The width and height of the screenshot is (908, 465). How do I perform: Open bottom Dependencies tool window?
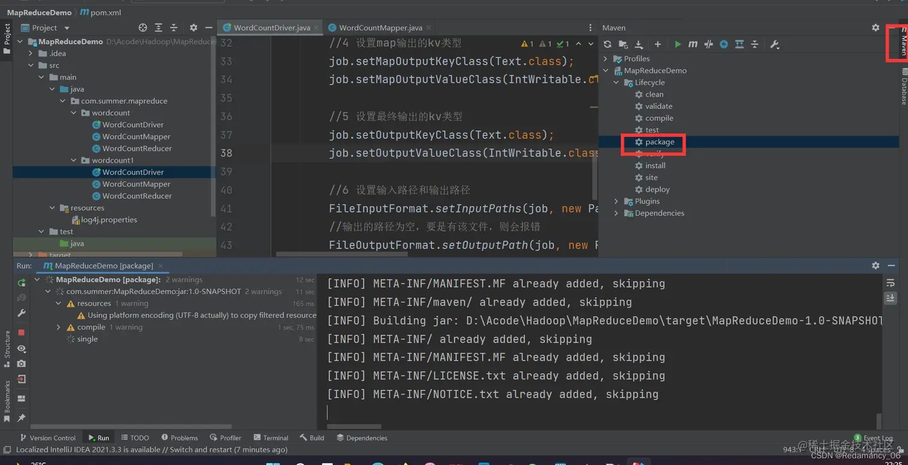(362, 438)
